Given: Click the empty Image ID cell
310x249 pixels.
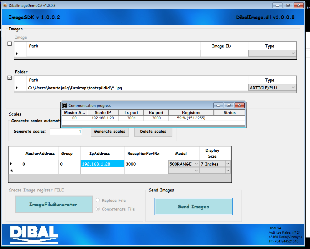Looking at the screenshot, I should [224, 53].
